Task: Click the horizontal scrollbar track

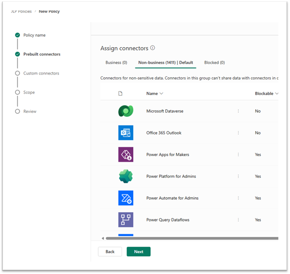Action: pyautogui.click(x=192, y=238)
